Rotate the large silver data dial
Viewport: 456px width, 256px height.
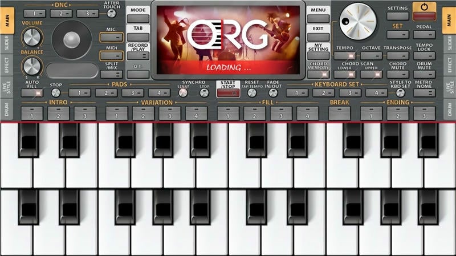(x=358, y=22)
